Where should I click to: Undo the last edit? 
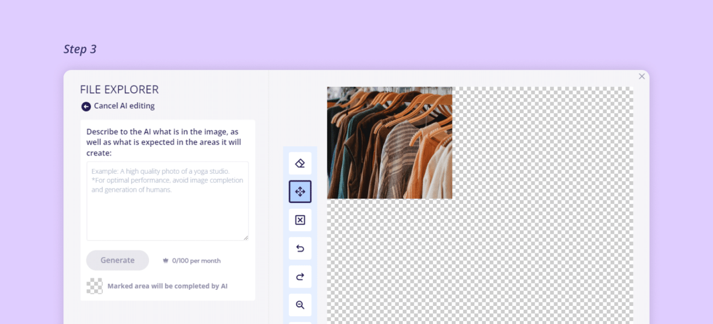pyautogui.click(x=300, y=248)
